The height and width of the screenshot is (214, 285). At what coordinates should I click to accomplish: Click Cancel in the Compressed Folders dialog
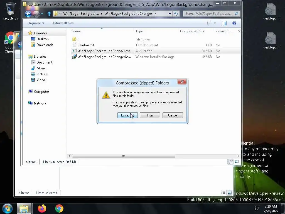tap(173, 115)
